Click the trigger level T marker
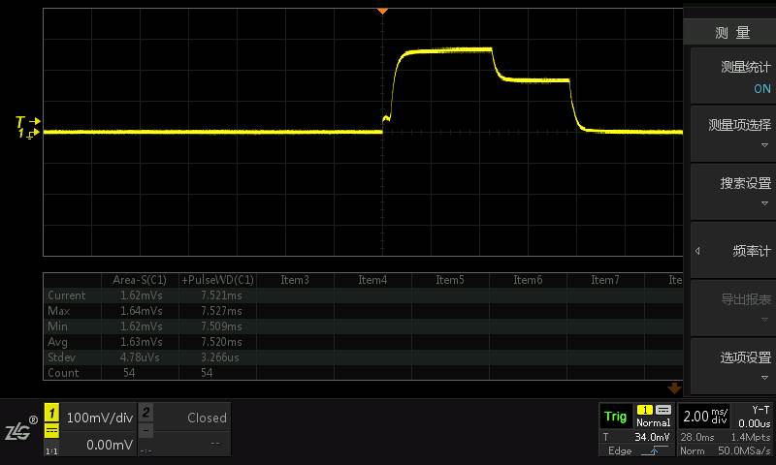 26,121
